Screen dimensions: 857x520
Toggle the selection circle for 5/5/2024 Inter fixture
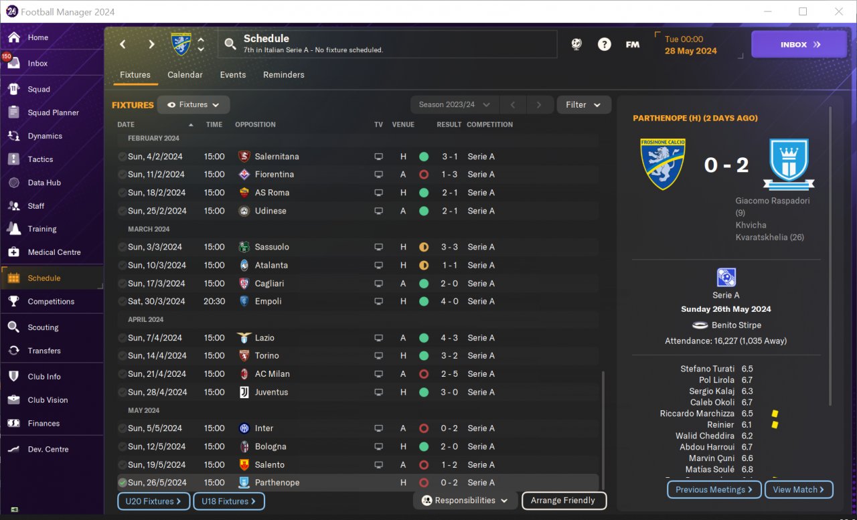[122, 428]
